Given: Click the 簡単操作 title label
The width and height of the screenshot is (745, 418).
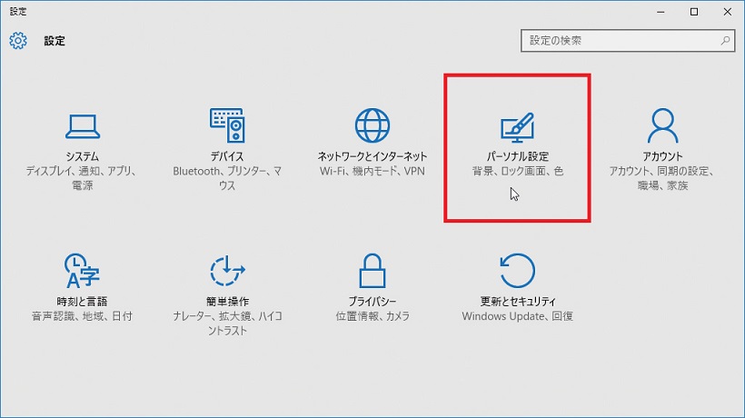Looking at the screenshot, I should pos(227,301).
